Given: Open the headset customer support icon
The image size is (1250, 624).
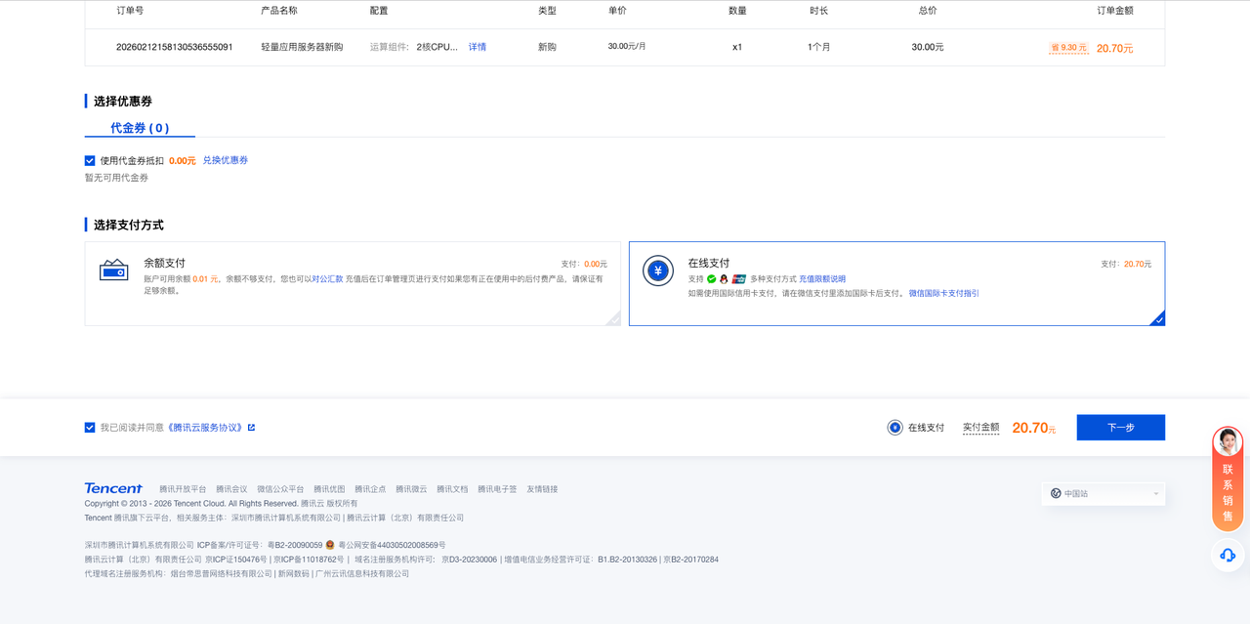Looking at the screenshot, I should [1228, 555].
